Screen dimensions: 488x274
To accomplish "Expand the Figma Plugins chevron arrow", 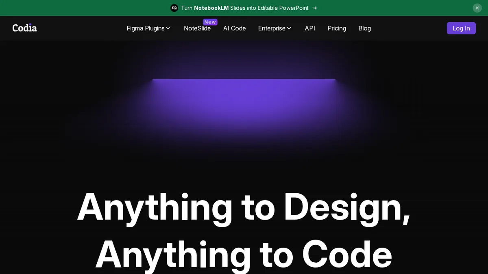I will pos(168,28).
